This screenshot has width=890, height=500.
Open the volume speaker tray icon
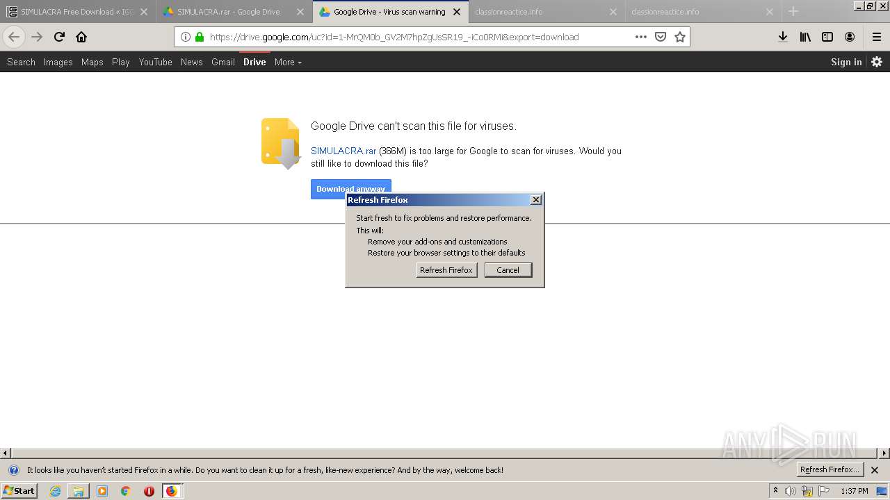tap(791, 491)
